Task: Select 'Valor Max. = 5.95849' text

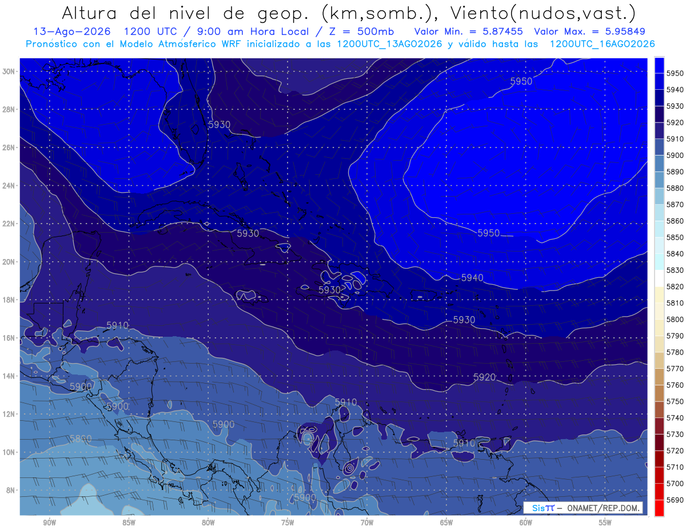Action: pos(590,32)
